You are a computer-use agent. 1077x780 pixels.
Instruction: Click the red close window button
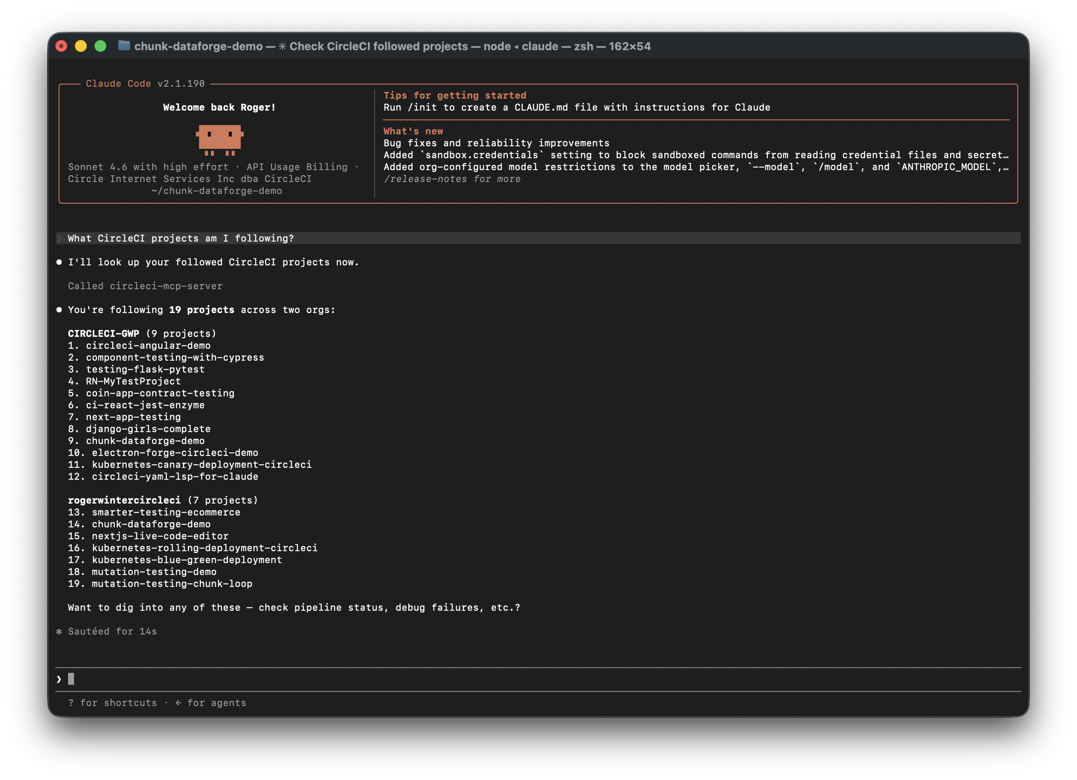click(x=61, y=46)
